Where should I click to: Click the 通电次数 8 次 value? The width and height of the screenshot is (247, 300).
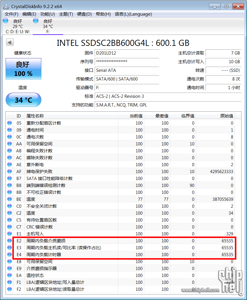pyautogui.click(x=223, y=79)
